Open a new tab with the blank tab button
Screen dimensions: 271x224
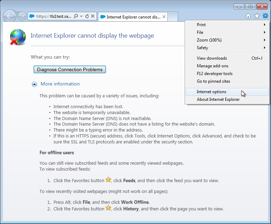pos(173,17)
